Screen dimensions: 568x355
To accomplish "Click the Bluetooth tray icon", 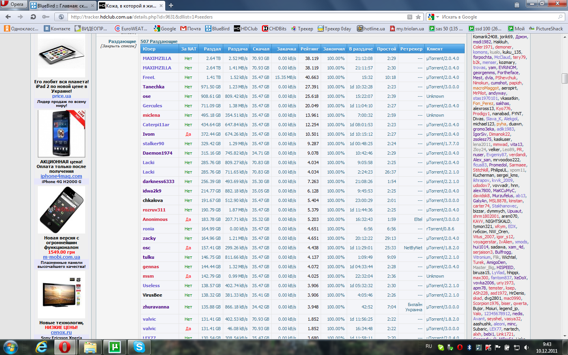I will click(469, 348).
